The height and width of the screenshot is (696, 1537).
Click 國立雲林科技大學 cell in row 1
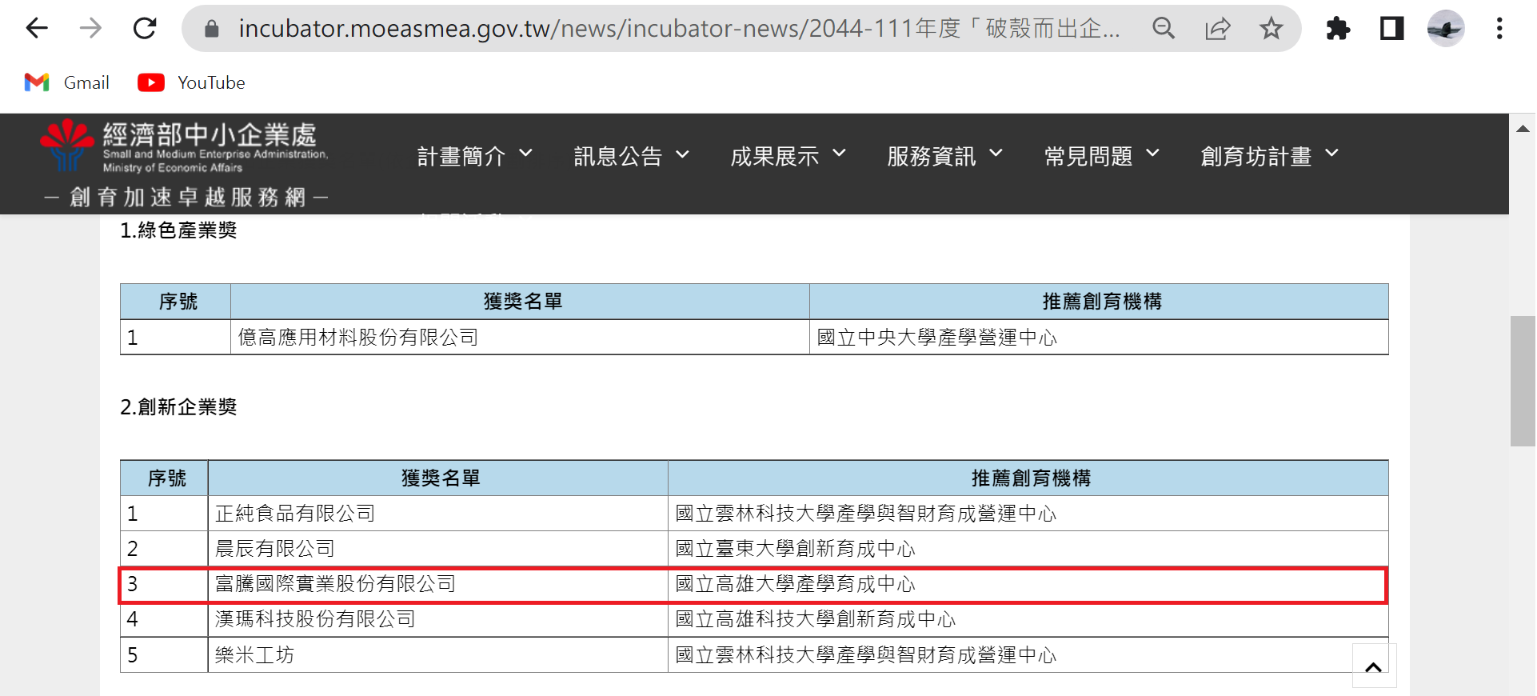pyautogui.click(x=1028, y=514)
